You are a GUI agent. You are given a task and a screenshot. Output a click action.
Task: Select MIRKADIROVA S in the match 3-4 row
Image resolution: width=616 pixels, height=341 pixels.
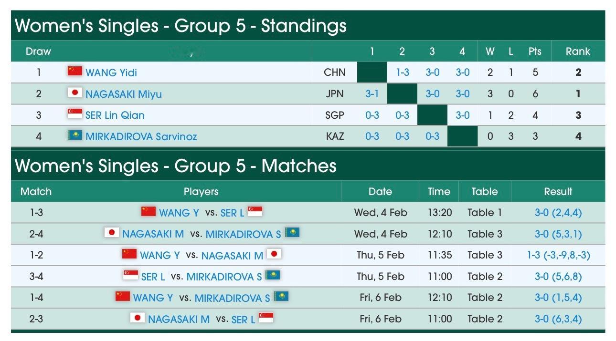tap(224, 277)
